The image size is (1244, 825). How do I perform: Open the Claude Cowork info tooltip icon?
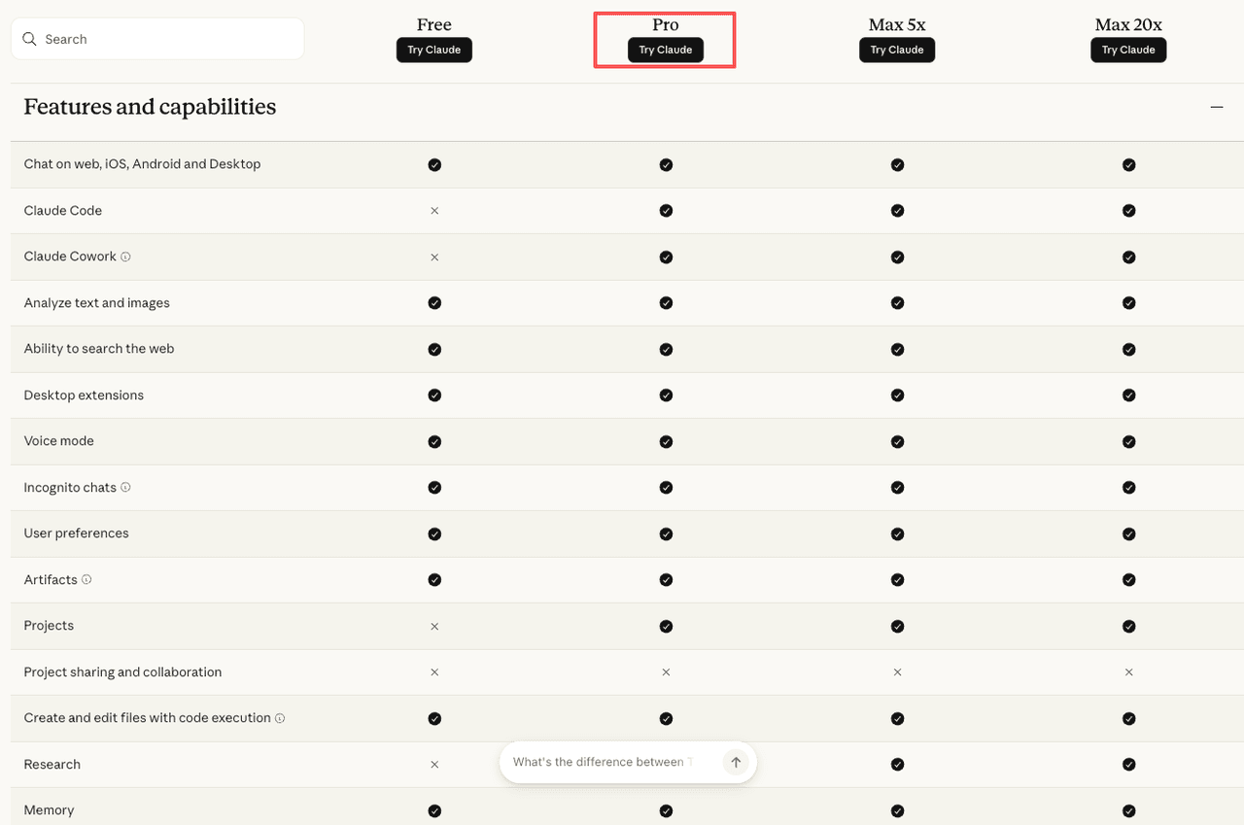point(125,257)
